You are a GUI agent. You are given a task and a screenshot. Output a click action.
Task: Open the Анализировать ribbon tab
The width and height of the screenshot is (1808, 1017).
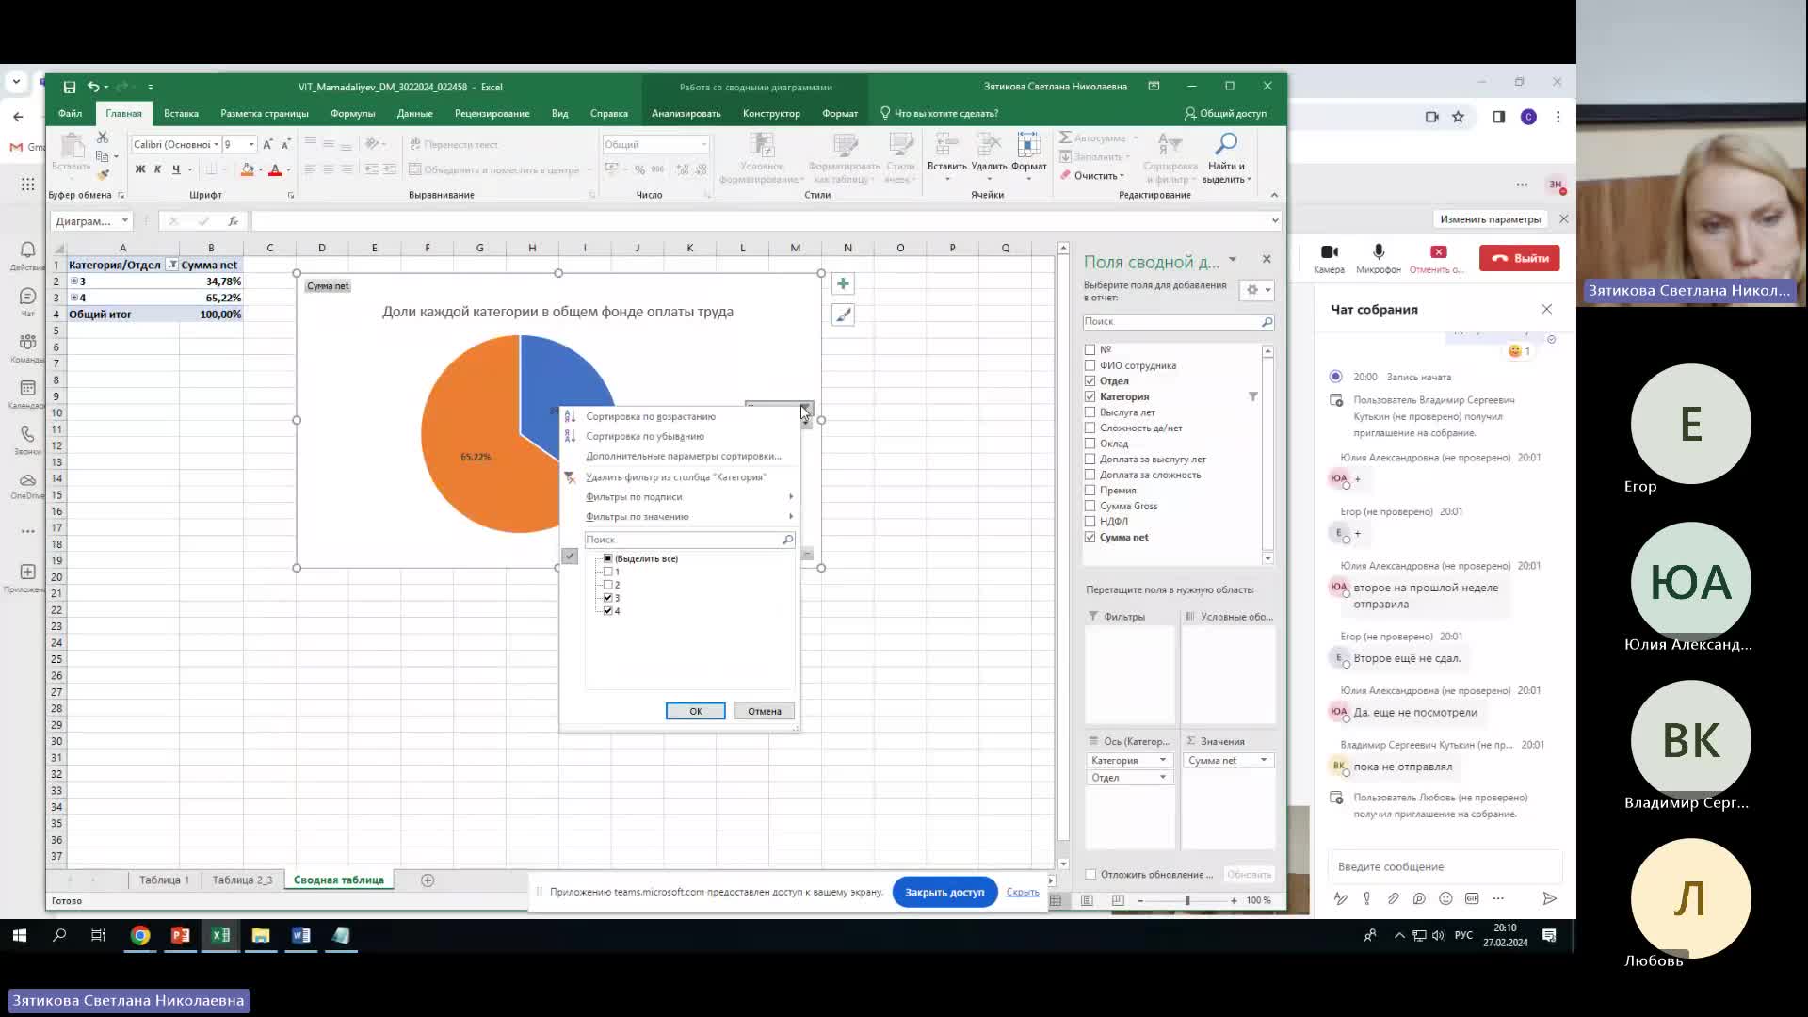686,114
